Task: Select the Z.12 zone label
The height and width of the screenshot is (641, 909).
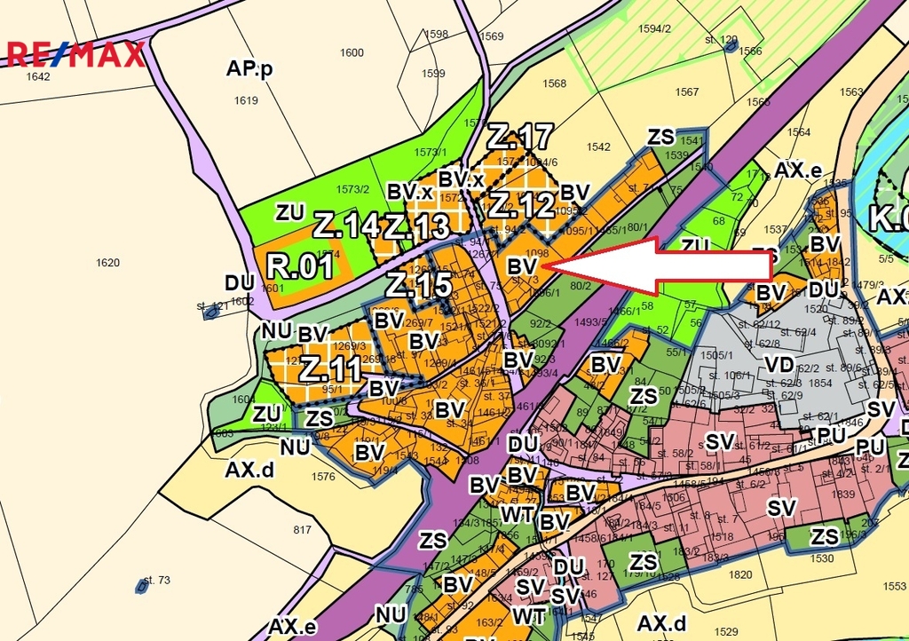Action: [522, 205]
